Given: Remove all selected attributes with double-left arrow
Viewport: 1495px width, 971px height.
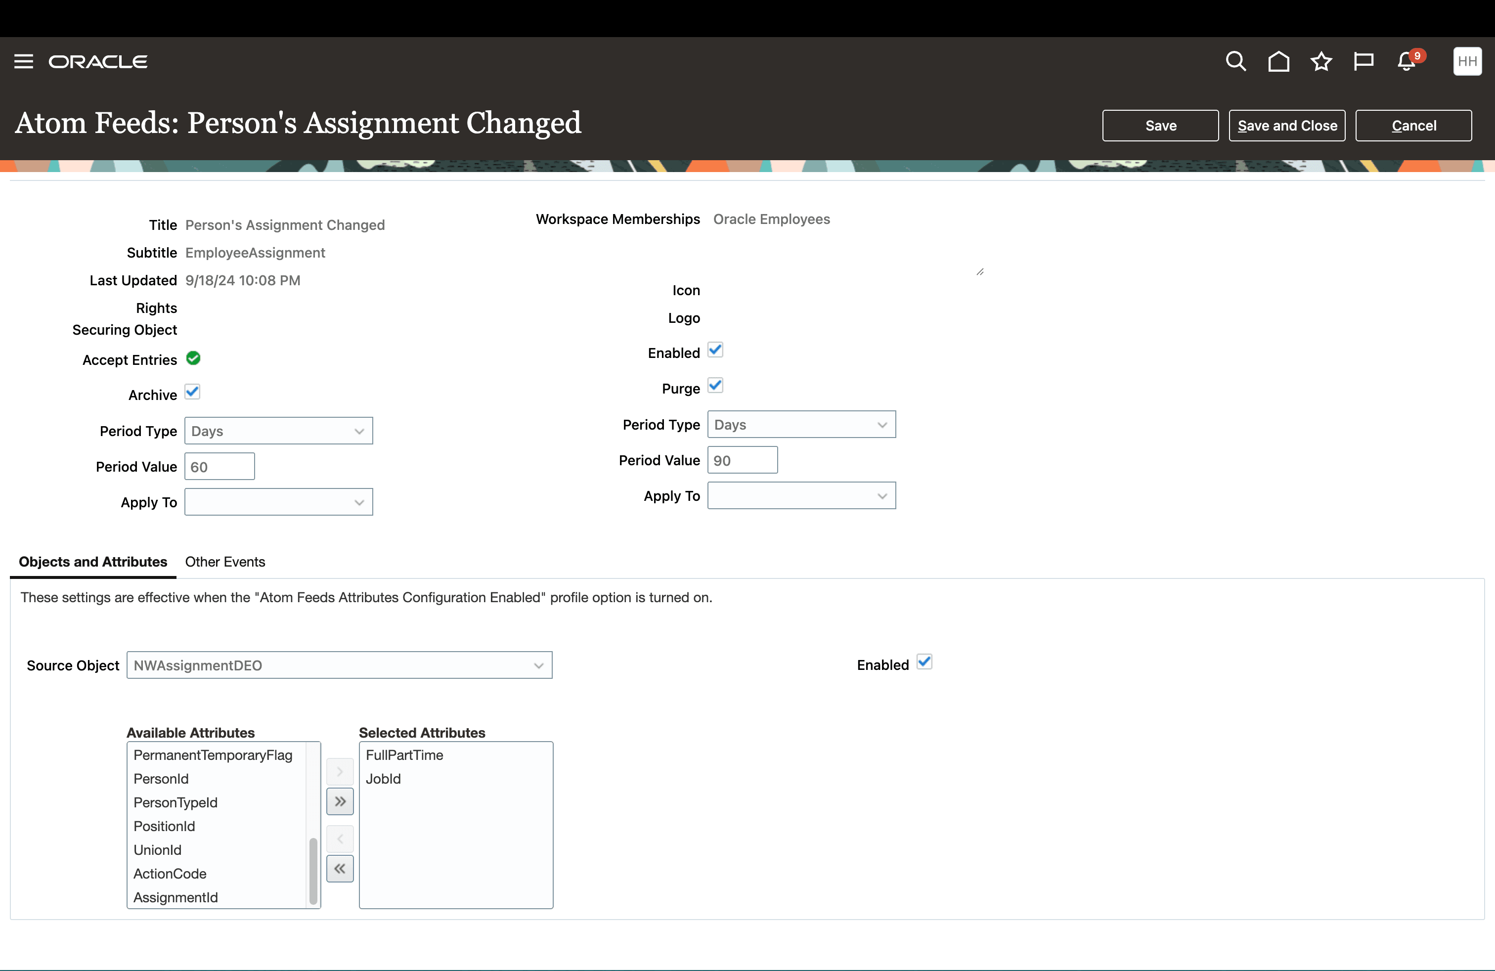Looking at the screenshot, I should [340, 869].
